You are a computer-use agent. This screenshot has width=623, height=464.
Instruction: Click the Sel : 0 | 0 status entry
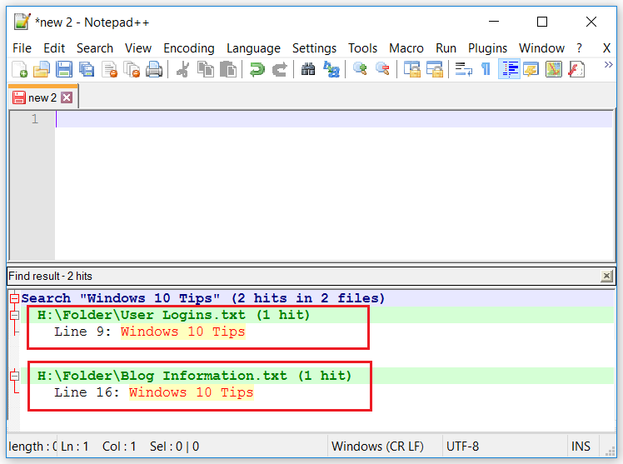[174, 447]
